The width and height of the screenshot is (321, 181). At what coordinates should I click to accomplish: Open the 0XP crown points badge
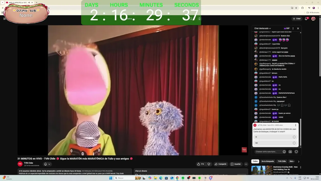point(287,28)
